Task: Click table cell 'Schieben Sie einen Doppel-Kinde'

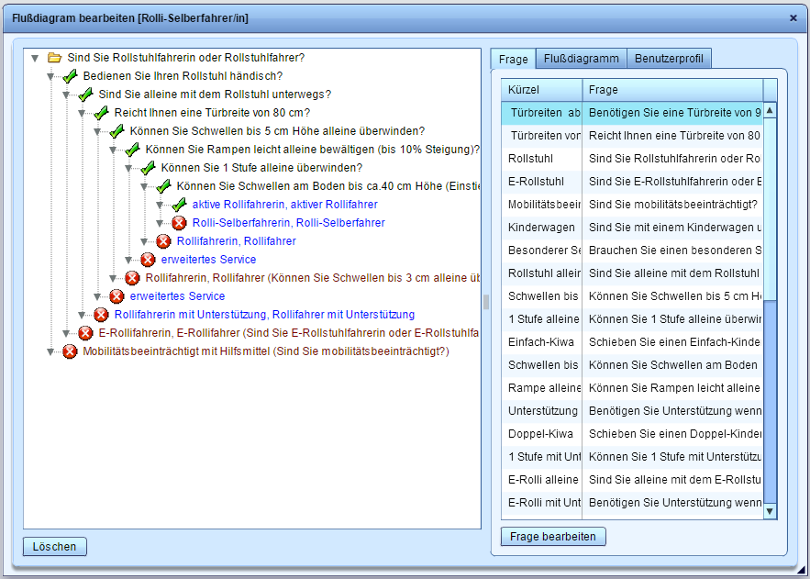Action: [672, 434]
